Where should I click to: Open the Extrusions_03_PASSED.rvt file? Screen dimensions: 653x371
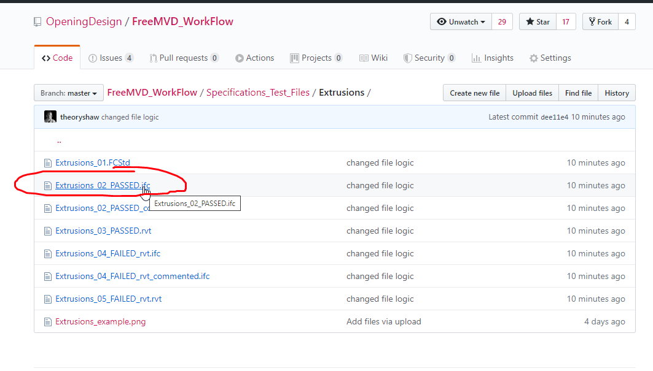click(103, 231)
